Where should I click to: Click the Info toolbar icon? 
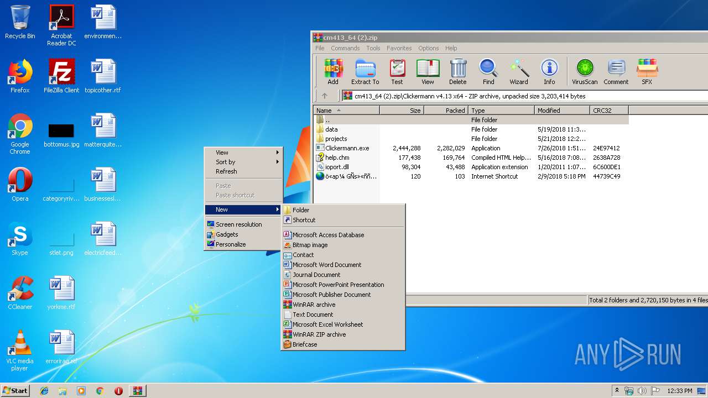pyautogui.click(x=549, y=72)
